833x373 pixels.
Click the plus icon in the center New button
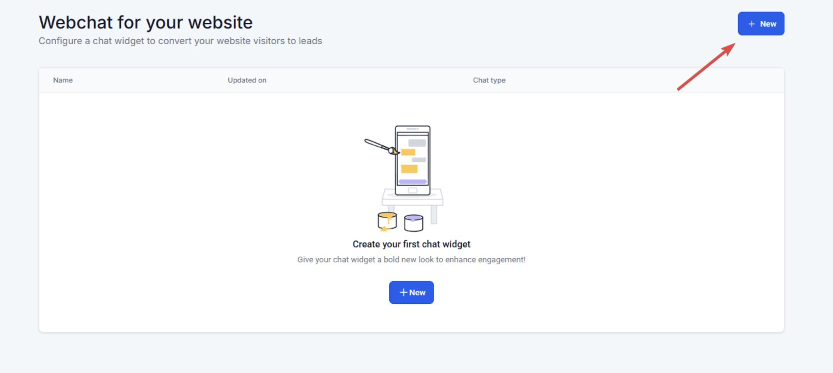(403, 292)
